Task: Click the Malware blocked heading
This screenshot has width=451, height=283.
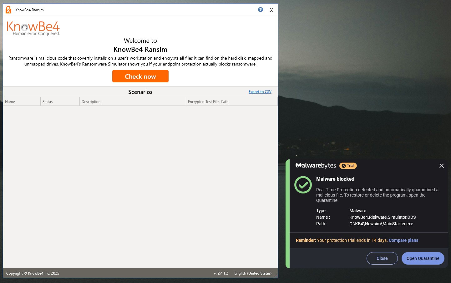Action: click(335, 179)
